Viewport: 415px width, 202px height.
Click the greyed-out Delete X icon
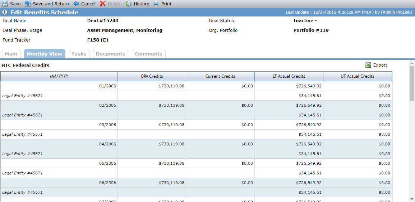click(x=103, y=4)
